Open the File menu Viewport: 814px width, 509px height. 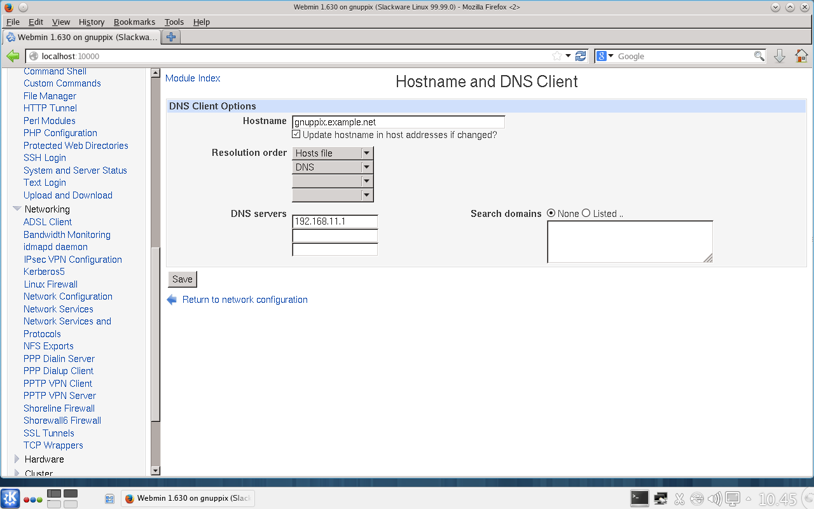click(x=13, y=22)
